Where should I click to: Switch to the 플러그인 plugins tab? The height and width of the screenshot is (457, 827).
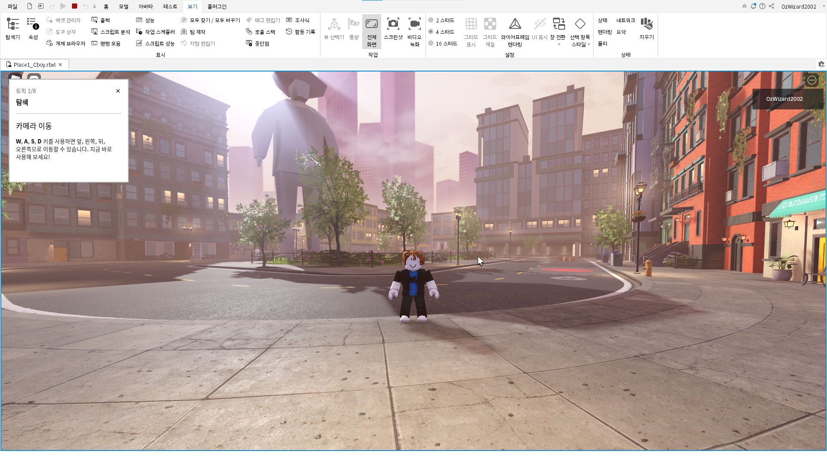pyautogui.click(x=217, y=6)
